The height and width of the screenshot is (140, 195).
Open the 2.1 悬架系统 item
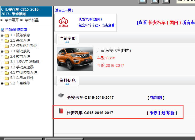pos(20,40)
